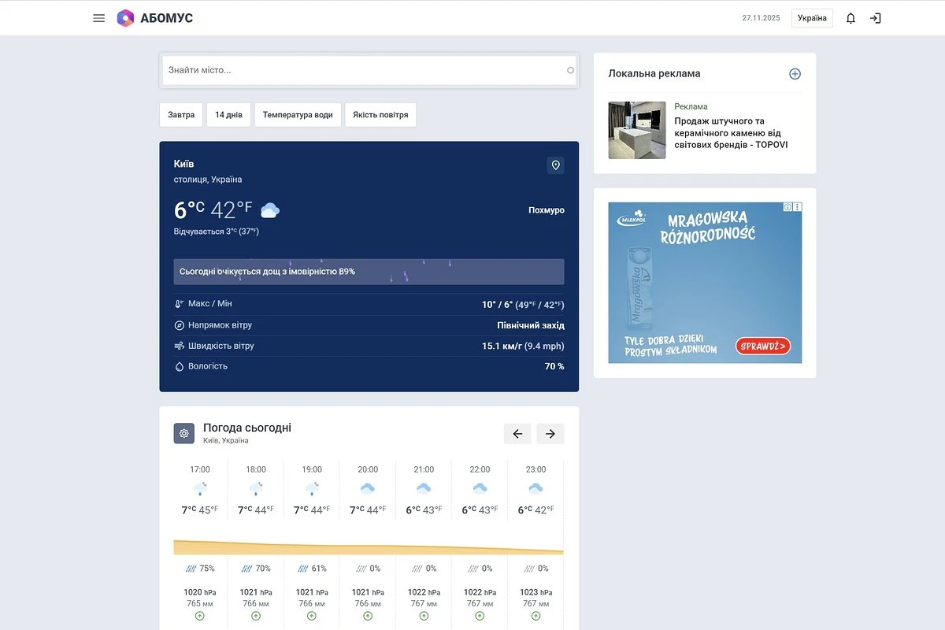Open weather settings gear icon
This screenshot has width=945, height=630.
tap(184, 433)
